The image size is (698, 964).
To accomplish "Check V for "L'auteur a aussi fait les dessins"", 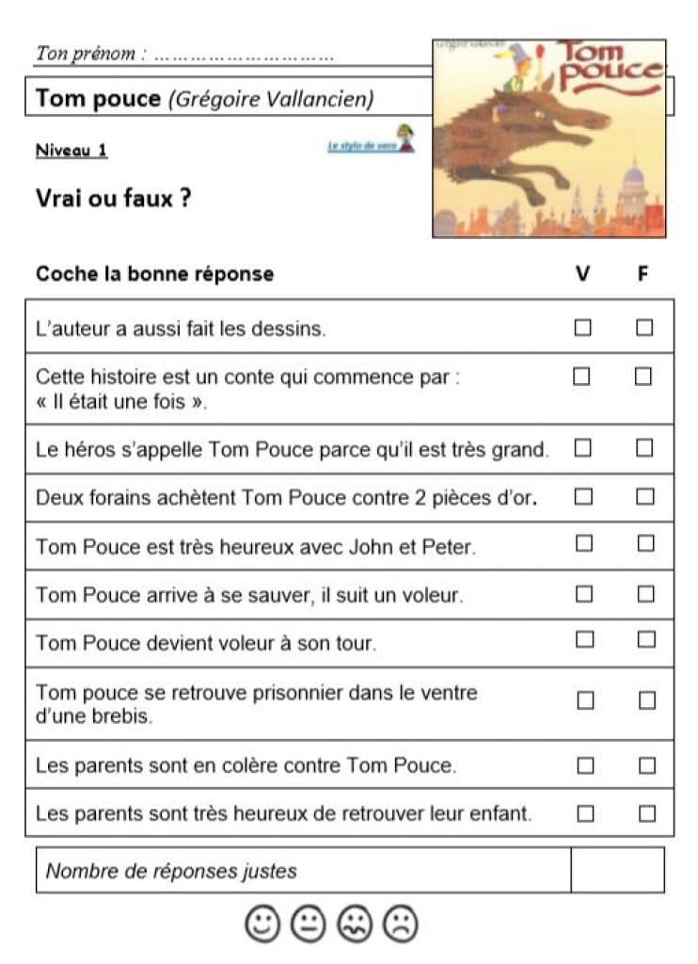I will [x=583, y=328].
